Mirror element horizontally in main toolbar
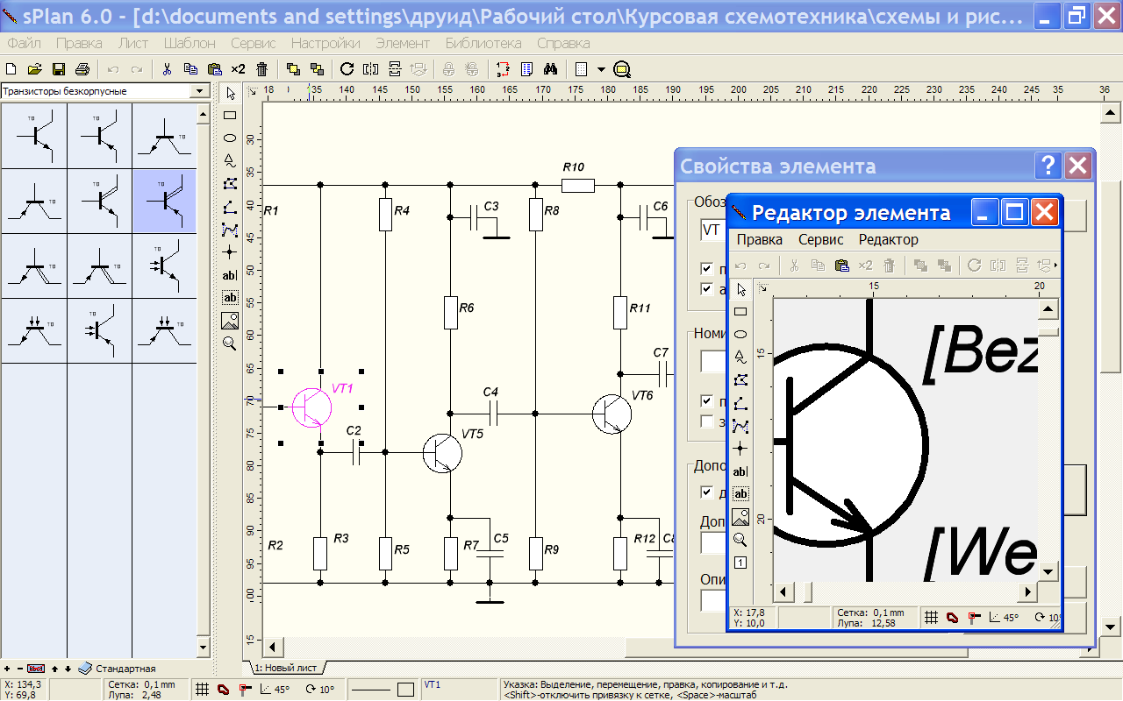 point(371,69)
